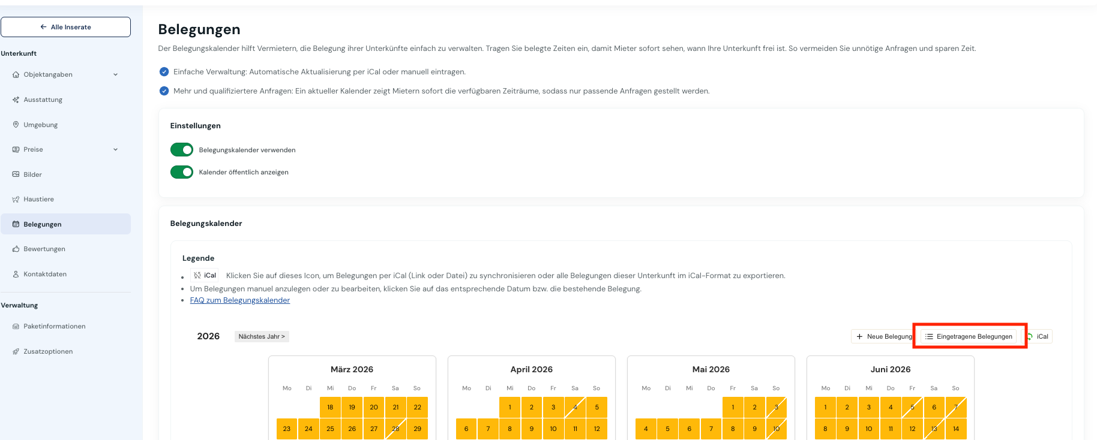Add a Neue Belegung entry
This screenshot has height=440, width=1097.
(883, 337)
